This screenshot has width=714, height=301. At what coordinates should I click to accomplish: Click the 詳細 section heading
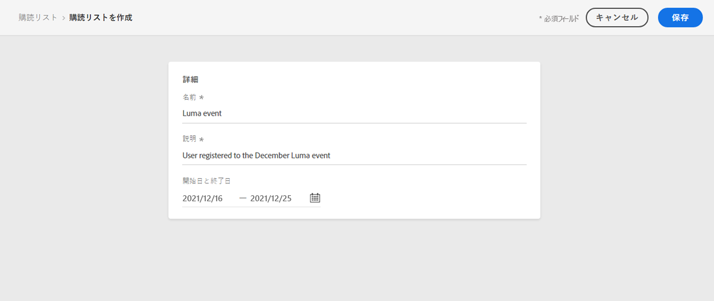190,79
